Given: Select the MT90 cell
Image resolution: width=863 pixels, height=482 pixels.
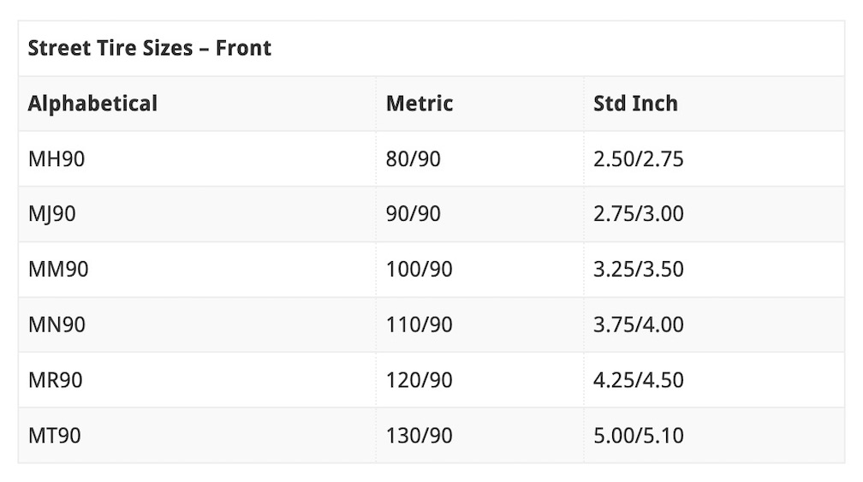Looking at the screenshot, I should (x=55, y=435).
